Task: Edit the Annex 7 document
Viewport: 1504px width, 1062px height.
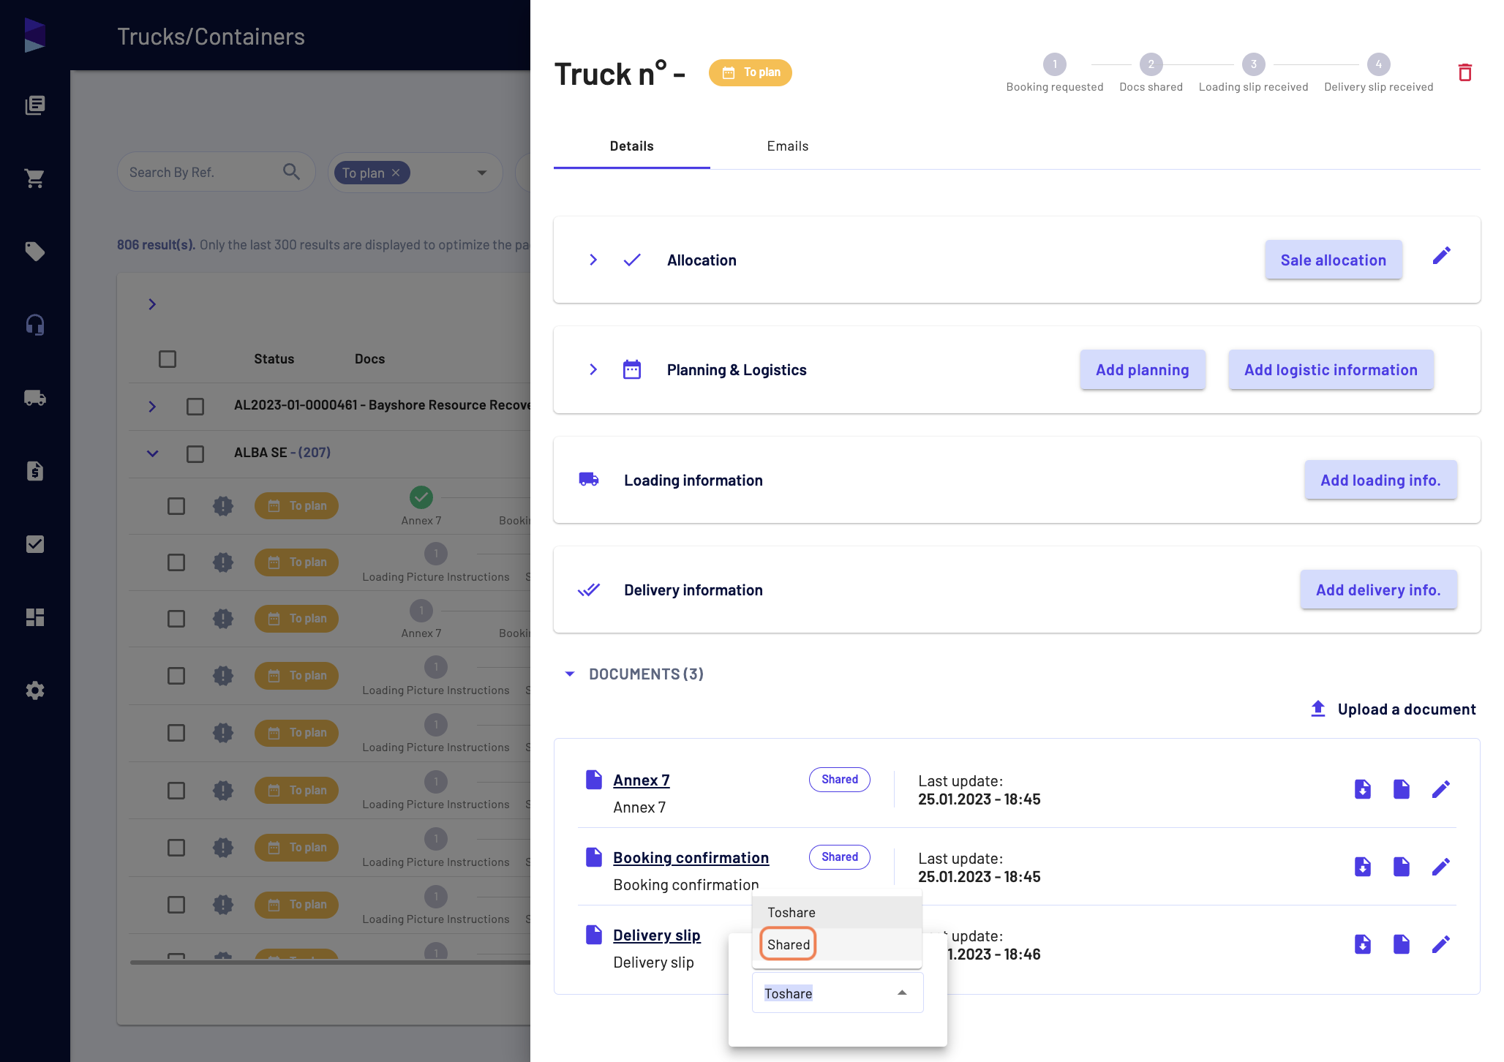Action: pyautogui.click(x=1440, y=789)
